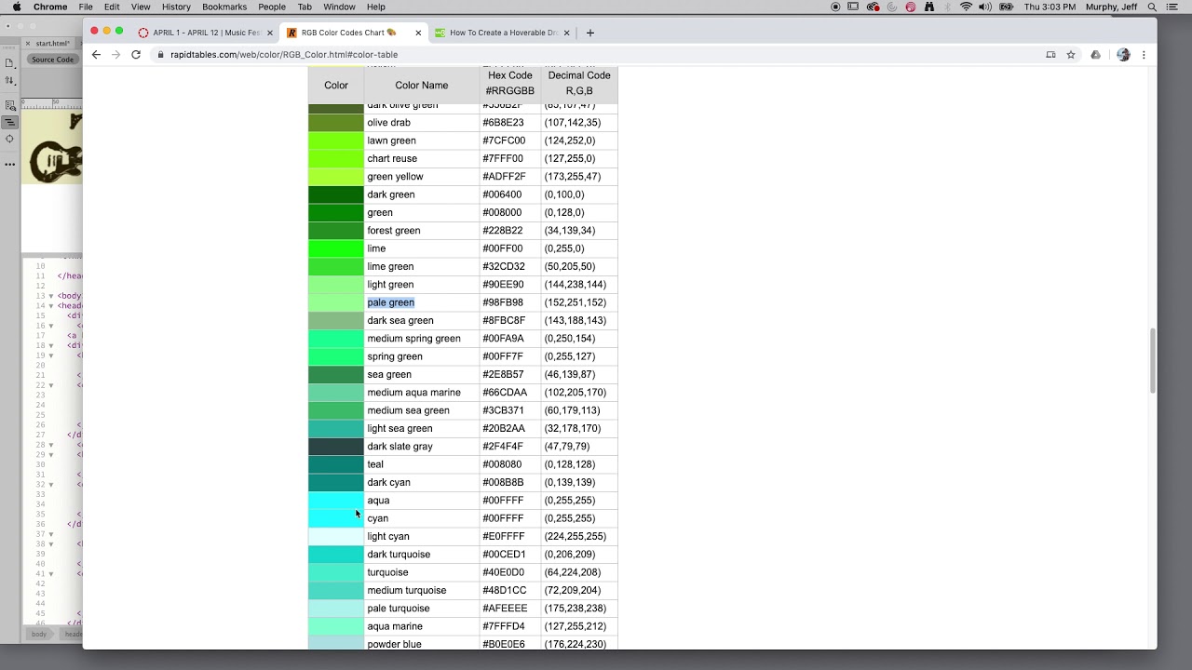Image resolution: width=1192 pixels, height=670 pixels.
Task: Close the RGB Color Codes Chart tab
Action: click(x=418, y=33)
